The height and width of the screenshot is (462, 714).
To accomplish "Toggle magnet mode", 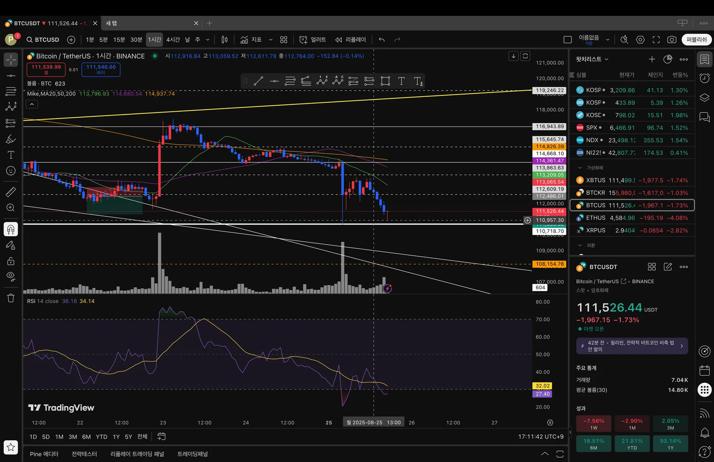I will point(11,229).
